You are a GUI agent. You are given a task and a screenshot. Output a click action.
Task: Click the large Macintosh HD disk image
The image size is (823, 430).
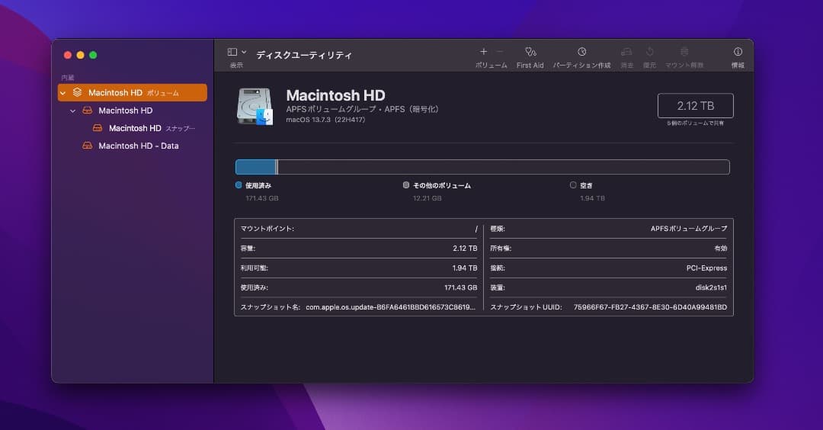(x=255, y=107)
